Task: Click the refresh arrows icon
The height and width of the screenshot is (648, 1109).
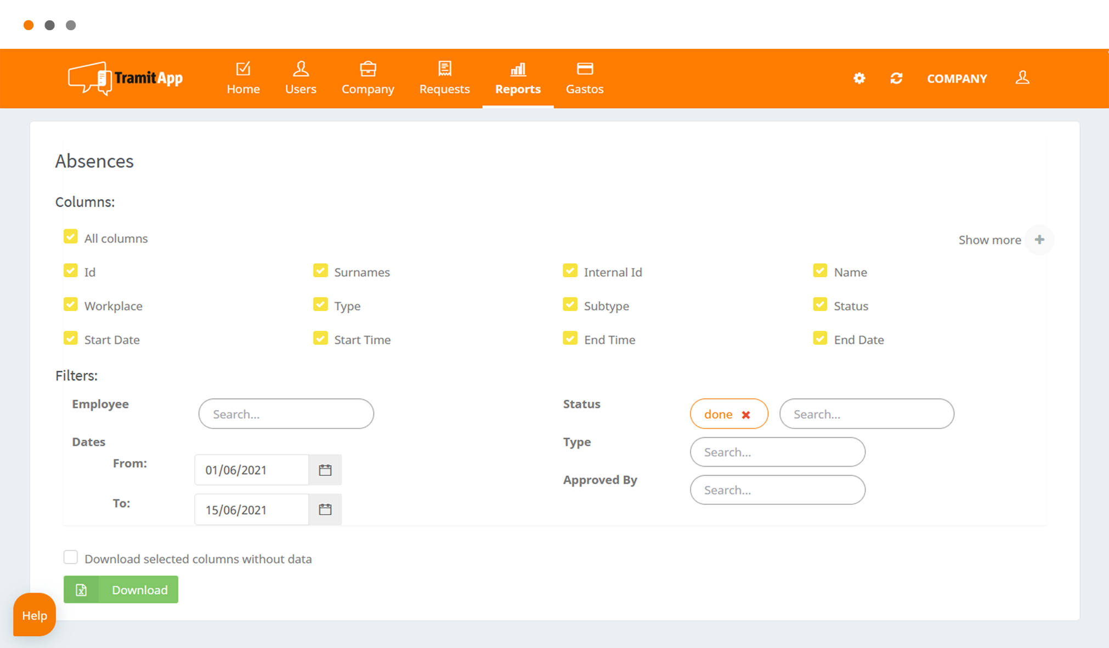Action: (896, 78)
